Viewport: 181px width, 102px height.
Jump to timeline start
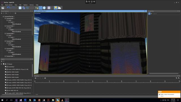pyautogui.click(x=36, y=78)
